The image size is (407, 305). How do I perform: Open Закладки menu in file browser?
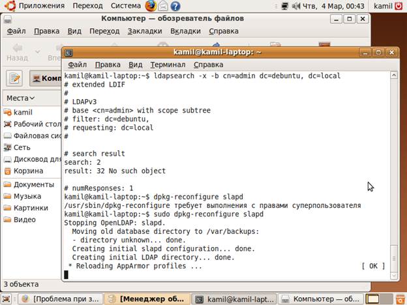pos(145,31)
